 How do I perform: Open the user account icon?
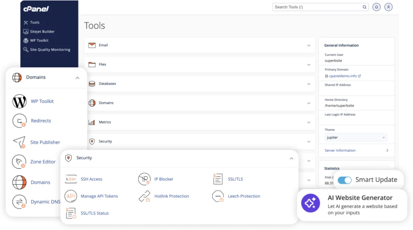388,7
